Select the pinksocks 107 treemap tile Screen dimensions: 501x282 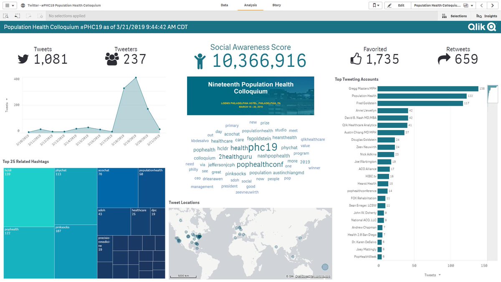click(x=76, y=252)
